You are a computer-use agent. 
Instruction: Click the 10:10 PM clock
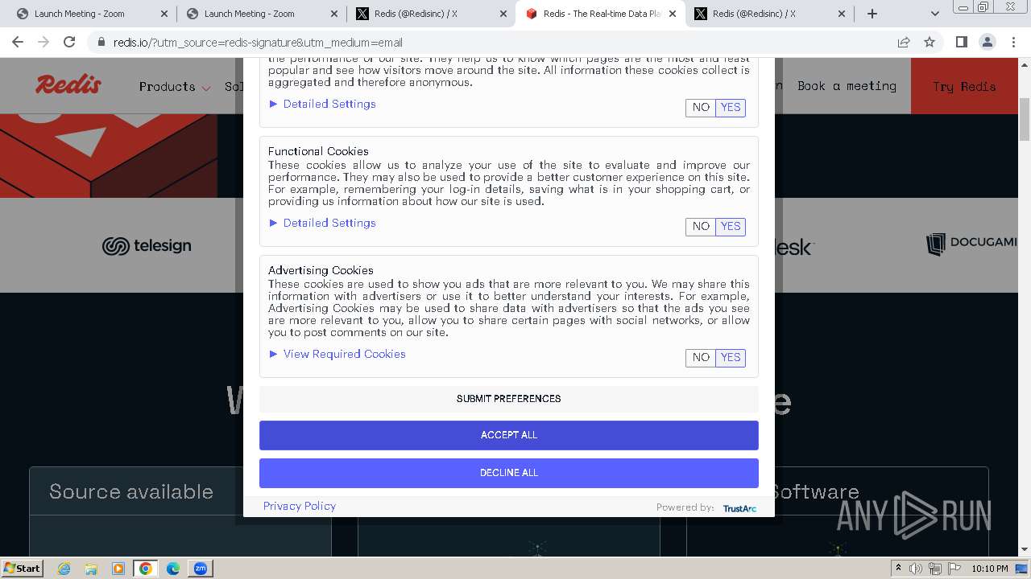coord(990,569)
